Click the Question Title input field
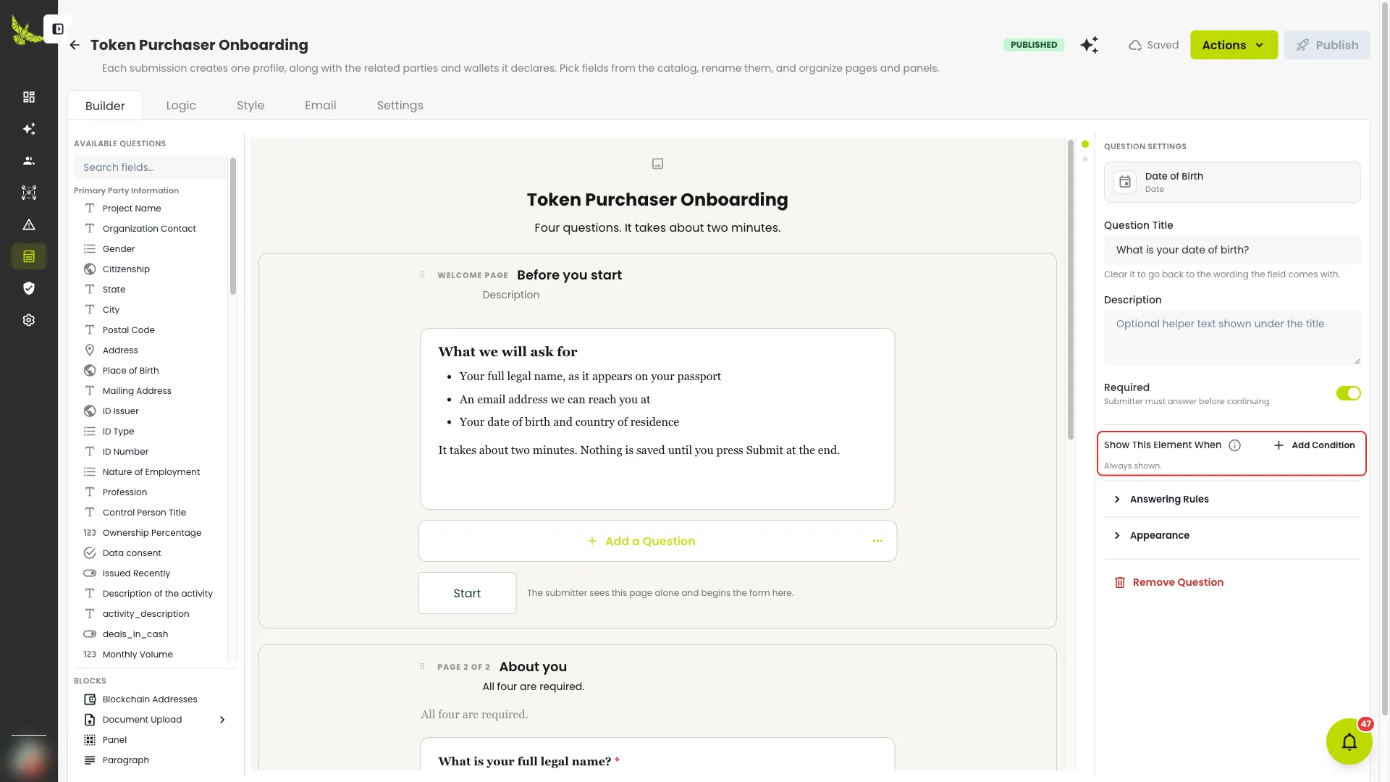Screen dimensions: 1390x782 (1232, 250)
